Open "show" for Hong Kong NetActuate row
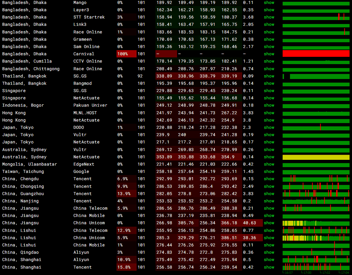This screenshot has height=275, width=352. pyautogui.click(x=269, y=120)
